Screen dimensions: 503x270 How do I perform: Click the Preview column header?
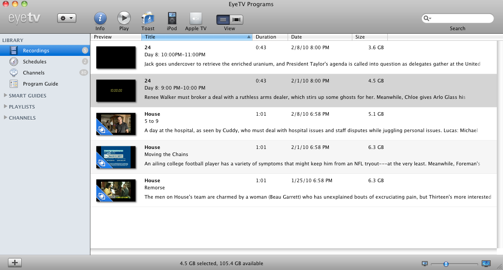pyautogui.click(x=116, y=37)
